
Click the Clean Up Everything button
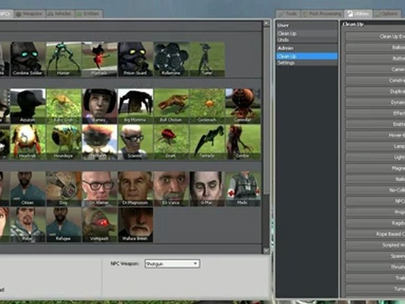[x=375, y=37]
